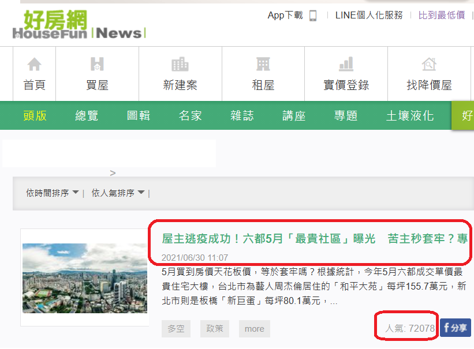This screenshot has height=349, width=474.
Task: Click the city skyline article thumbnail
Action: tap(85, 278)
